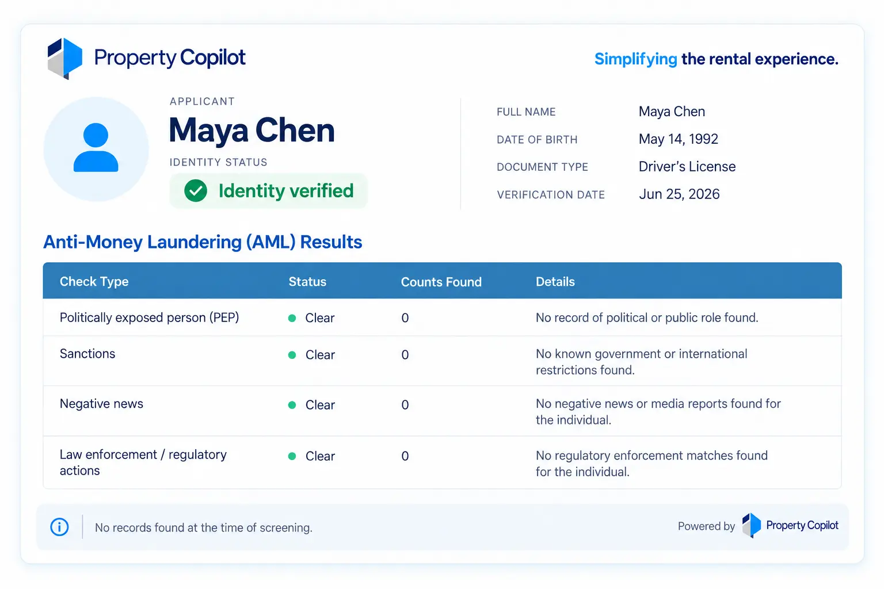Click the Identity verified badge
The image size is (884, 589).
[269, 190]
